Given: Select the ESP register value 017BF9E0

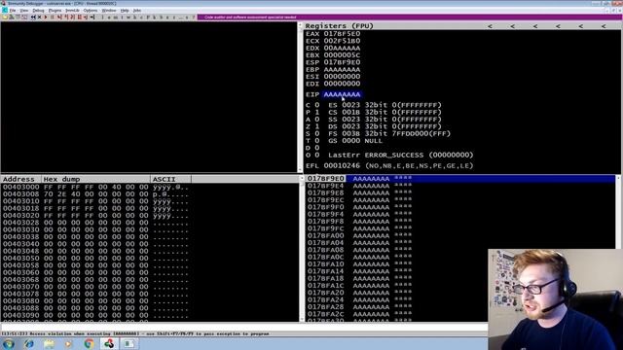Looking at the screenshot, I should point(342,62).
